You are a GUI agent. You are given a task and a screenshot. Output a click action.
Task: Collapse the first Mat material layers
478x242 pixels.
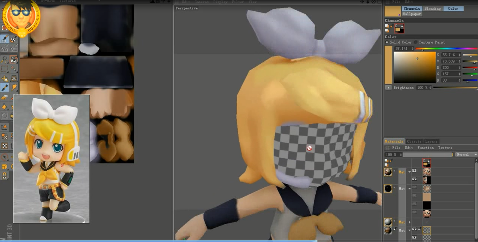pyautogui.click(x=409, y=172)
